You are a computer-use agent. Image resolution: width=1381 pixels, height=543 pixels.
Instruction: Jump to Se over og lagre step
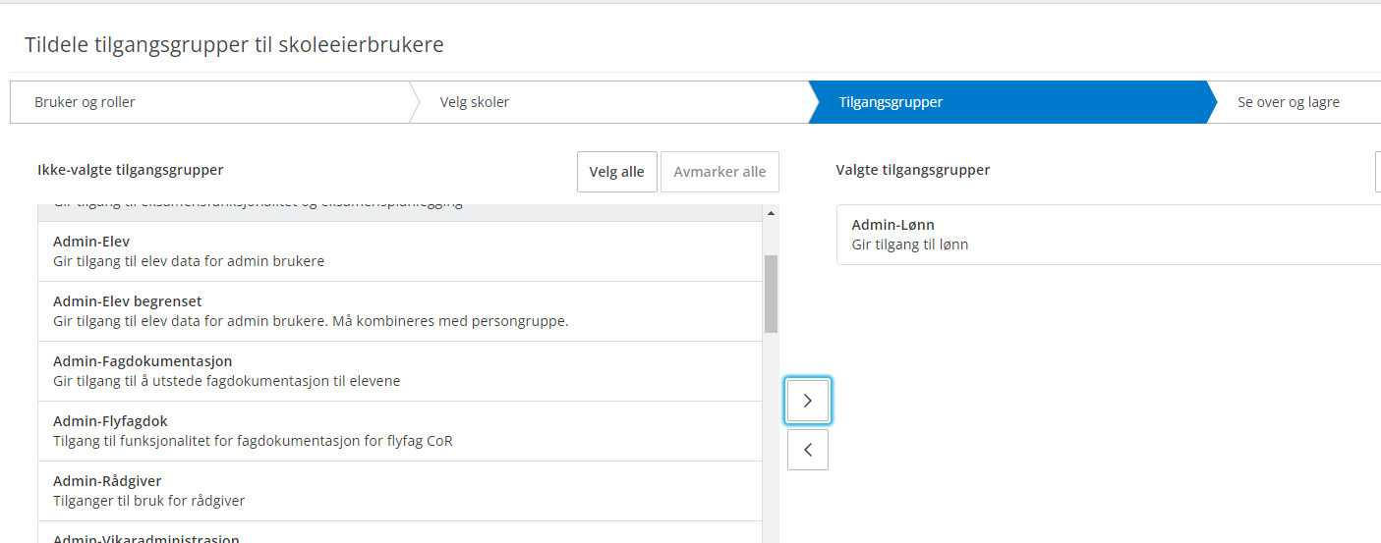tap(1295, 102)
